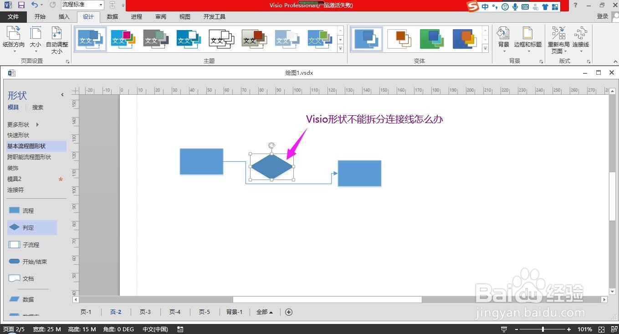The width and height of the screenshot is (619, 334).
Task: Add a new page with plus button
Action: [x=288, y=312]
